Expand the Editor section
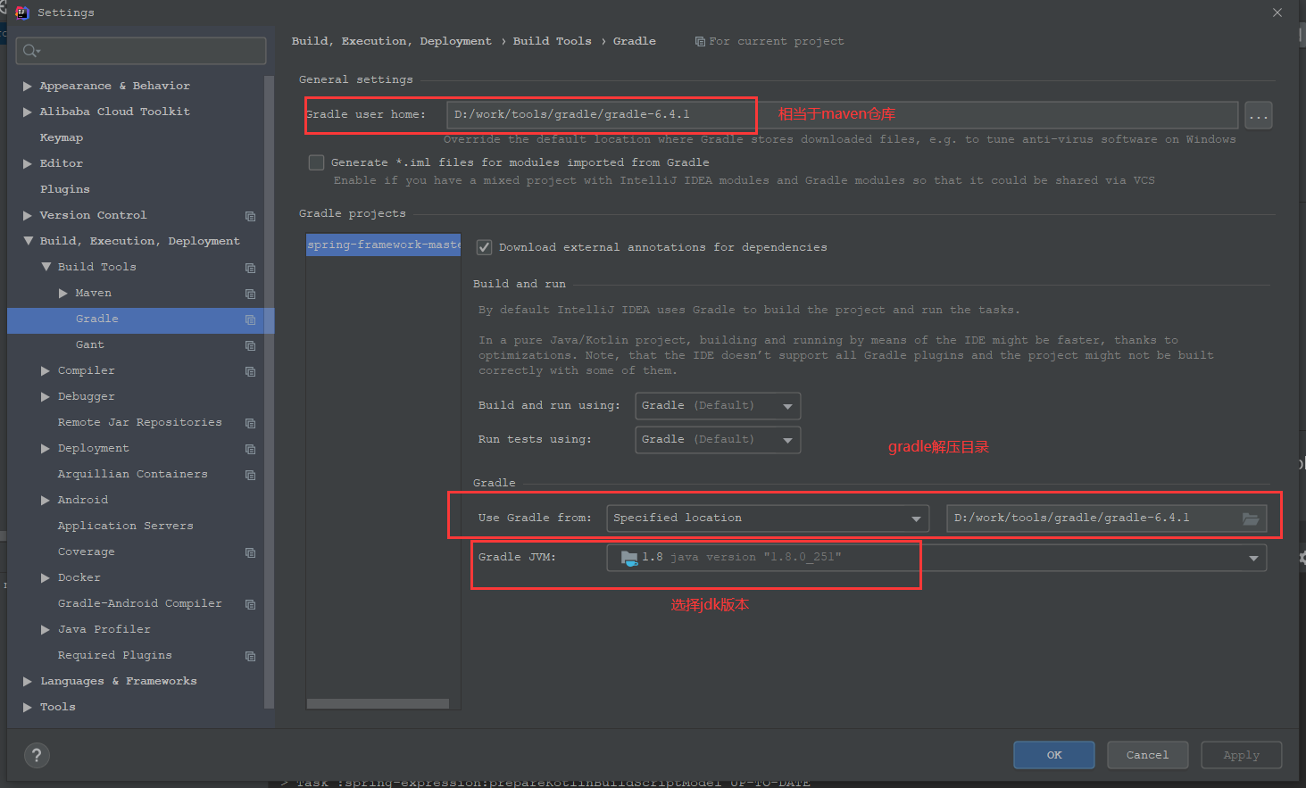The image size is (1306, 788). [x=28, y=164]
